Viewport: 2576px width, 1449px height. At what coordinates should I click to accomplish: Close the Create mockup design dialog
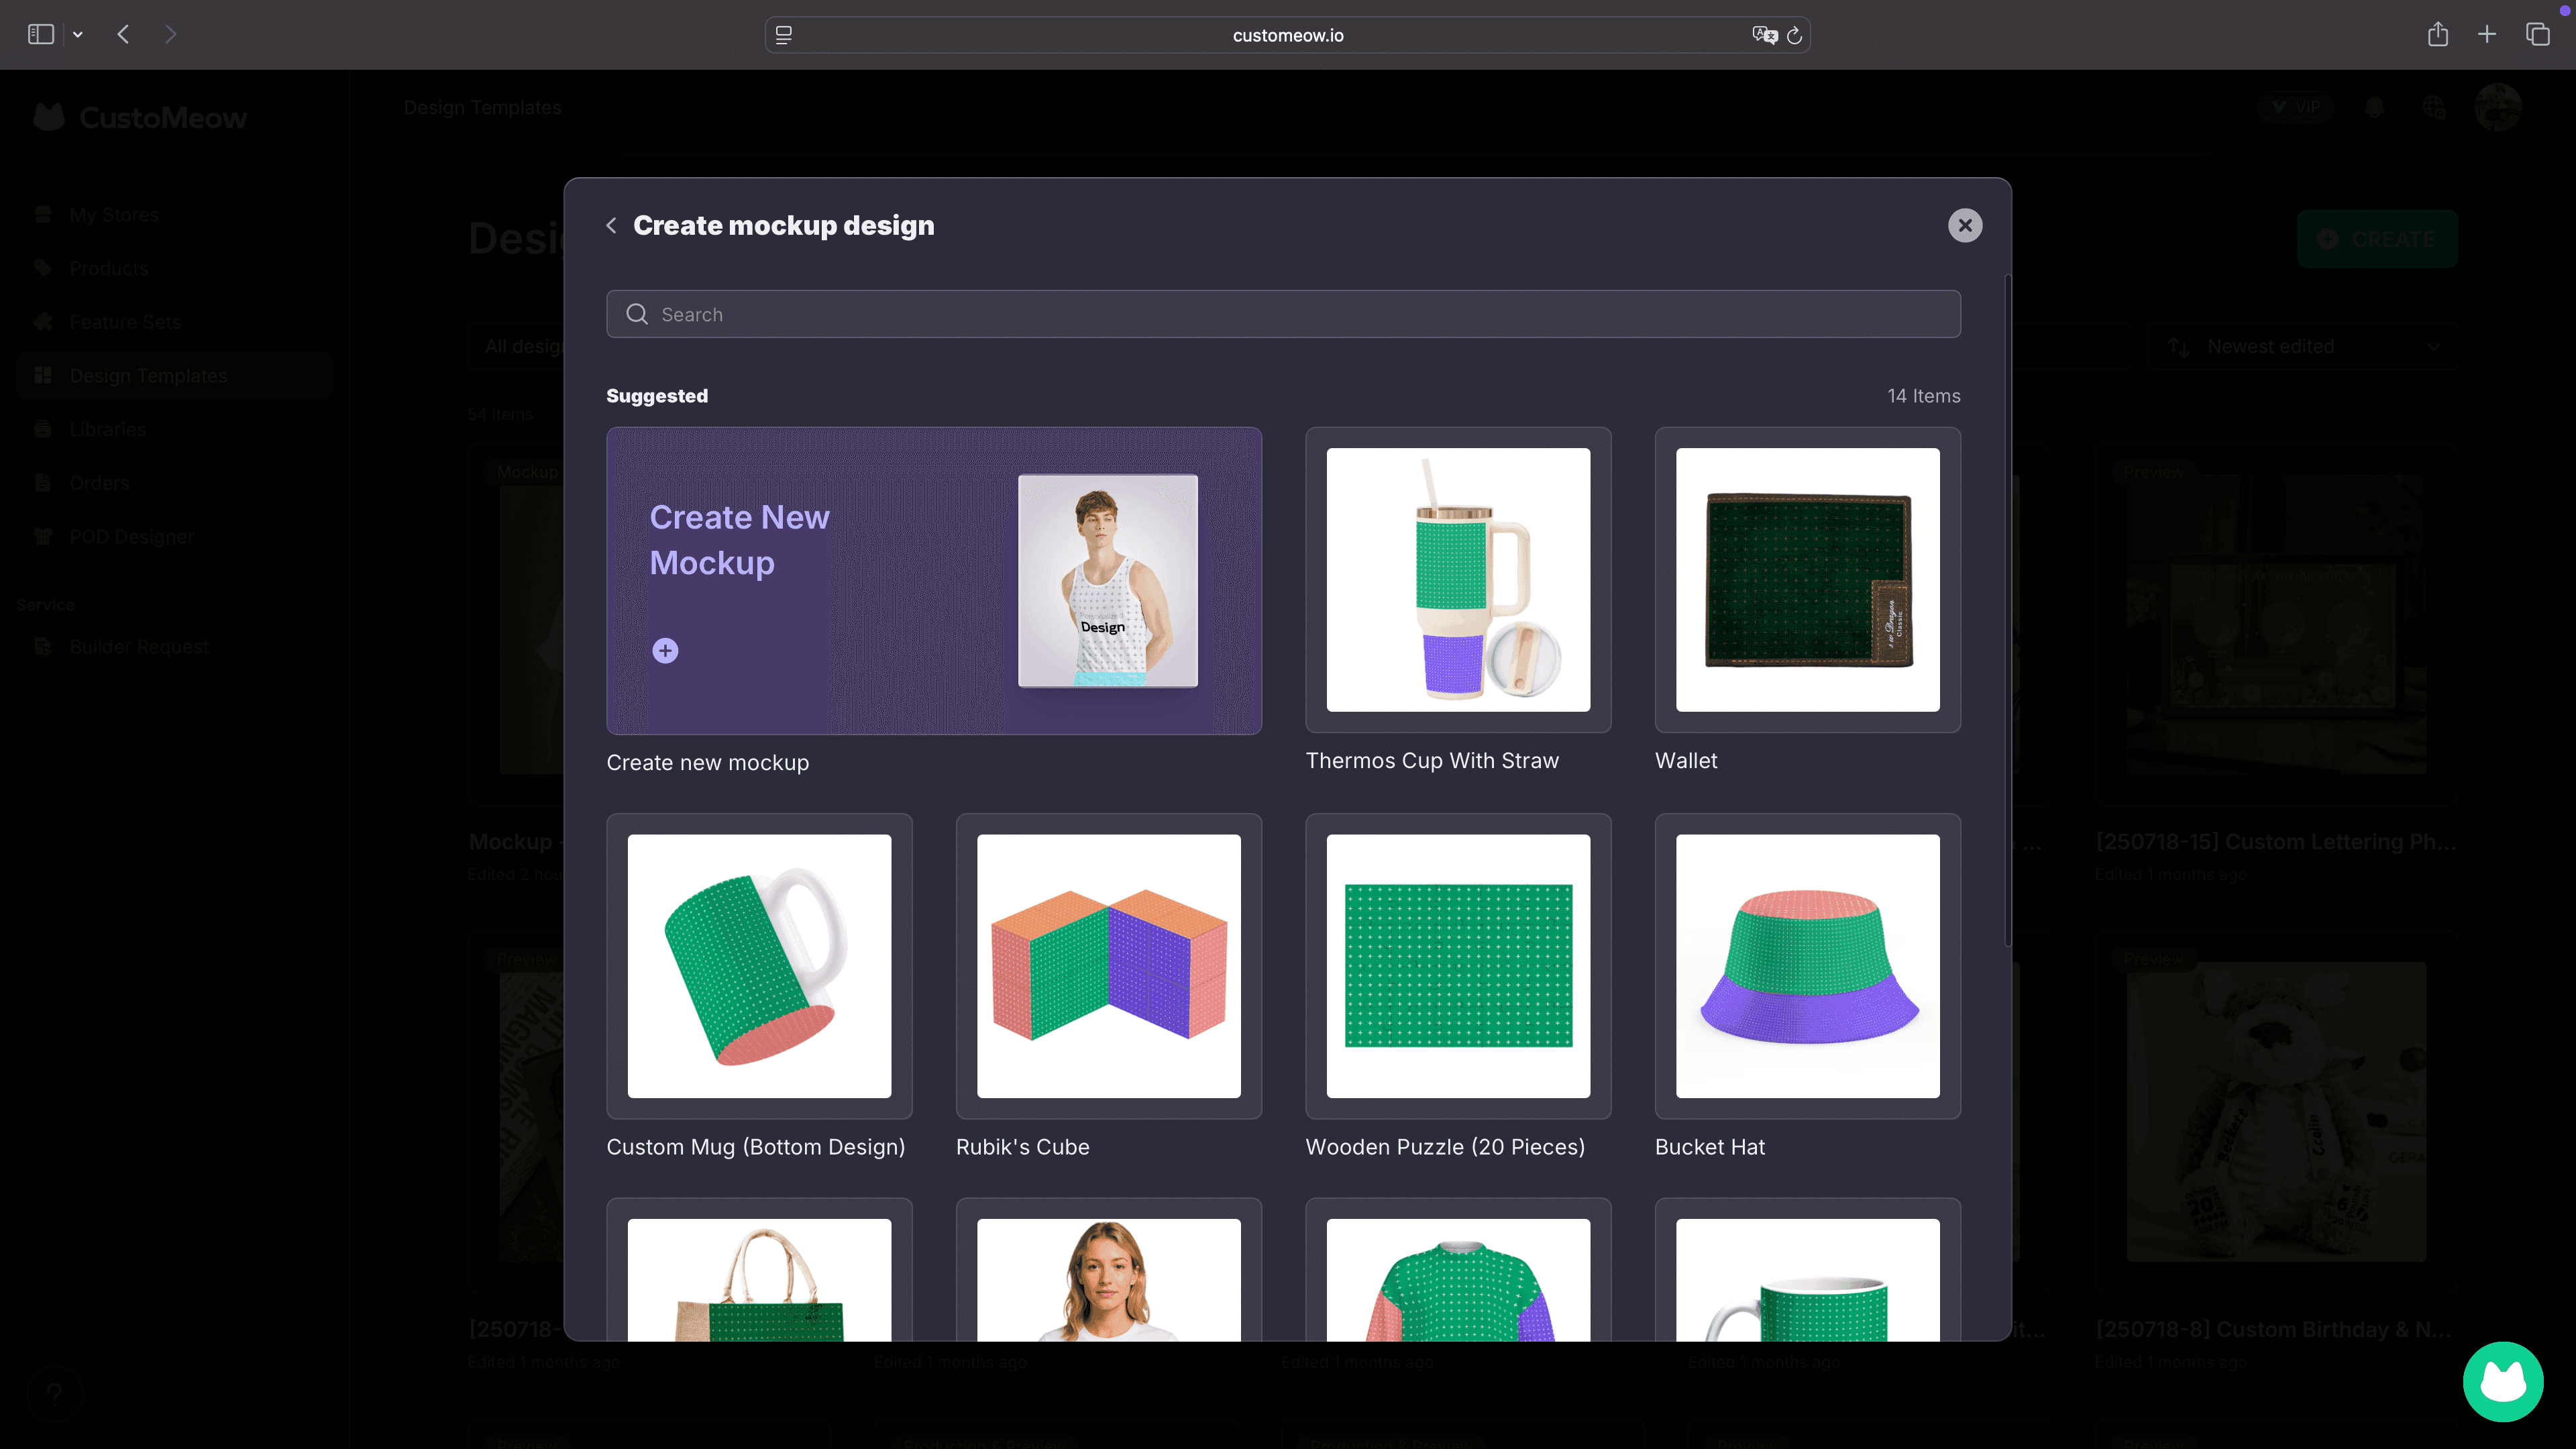[1964, 226]
